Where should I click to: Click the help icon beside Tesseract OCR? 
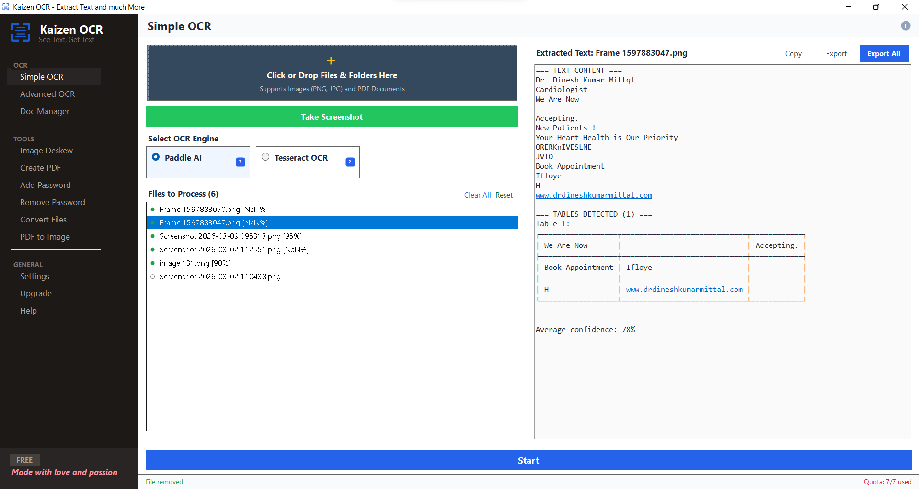click(x=349, y=162)
